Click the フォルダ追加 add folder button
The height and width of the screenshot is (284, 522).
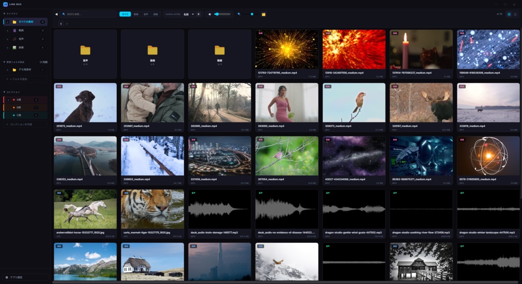(25, 79)
